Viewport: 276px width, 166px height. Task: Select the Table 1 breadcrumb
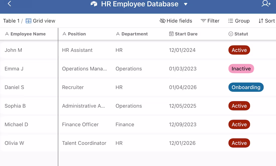click(11, 21)
